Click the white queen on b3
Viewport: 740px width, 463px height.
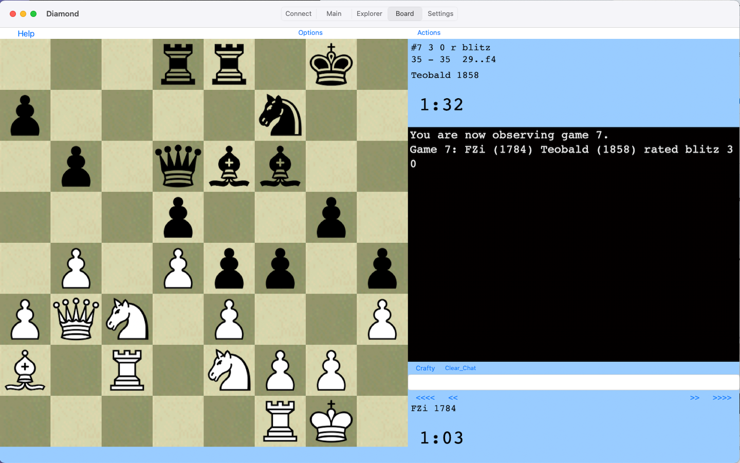[x=76, y=319]
